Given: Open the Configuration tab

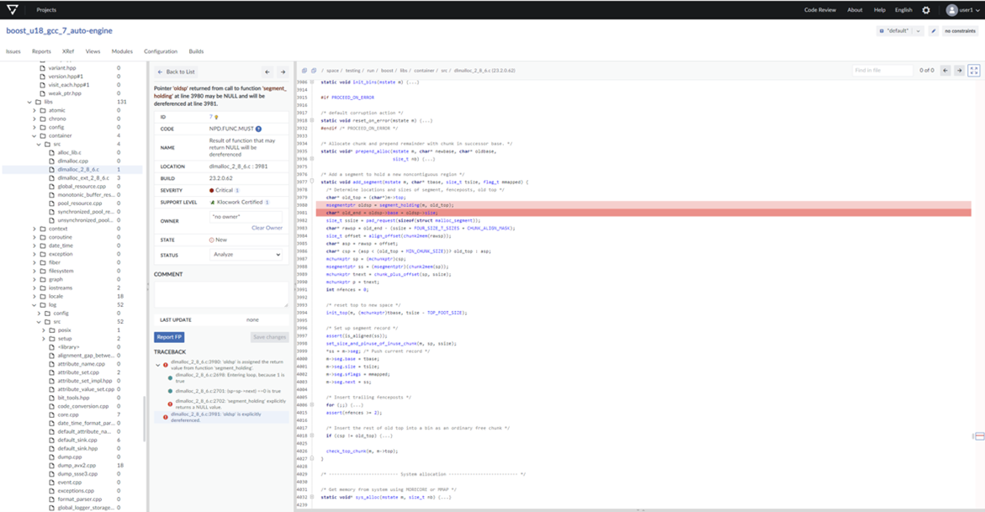Looking at the screenshot, I should point(160,50).
